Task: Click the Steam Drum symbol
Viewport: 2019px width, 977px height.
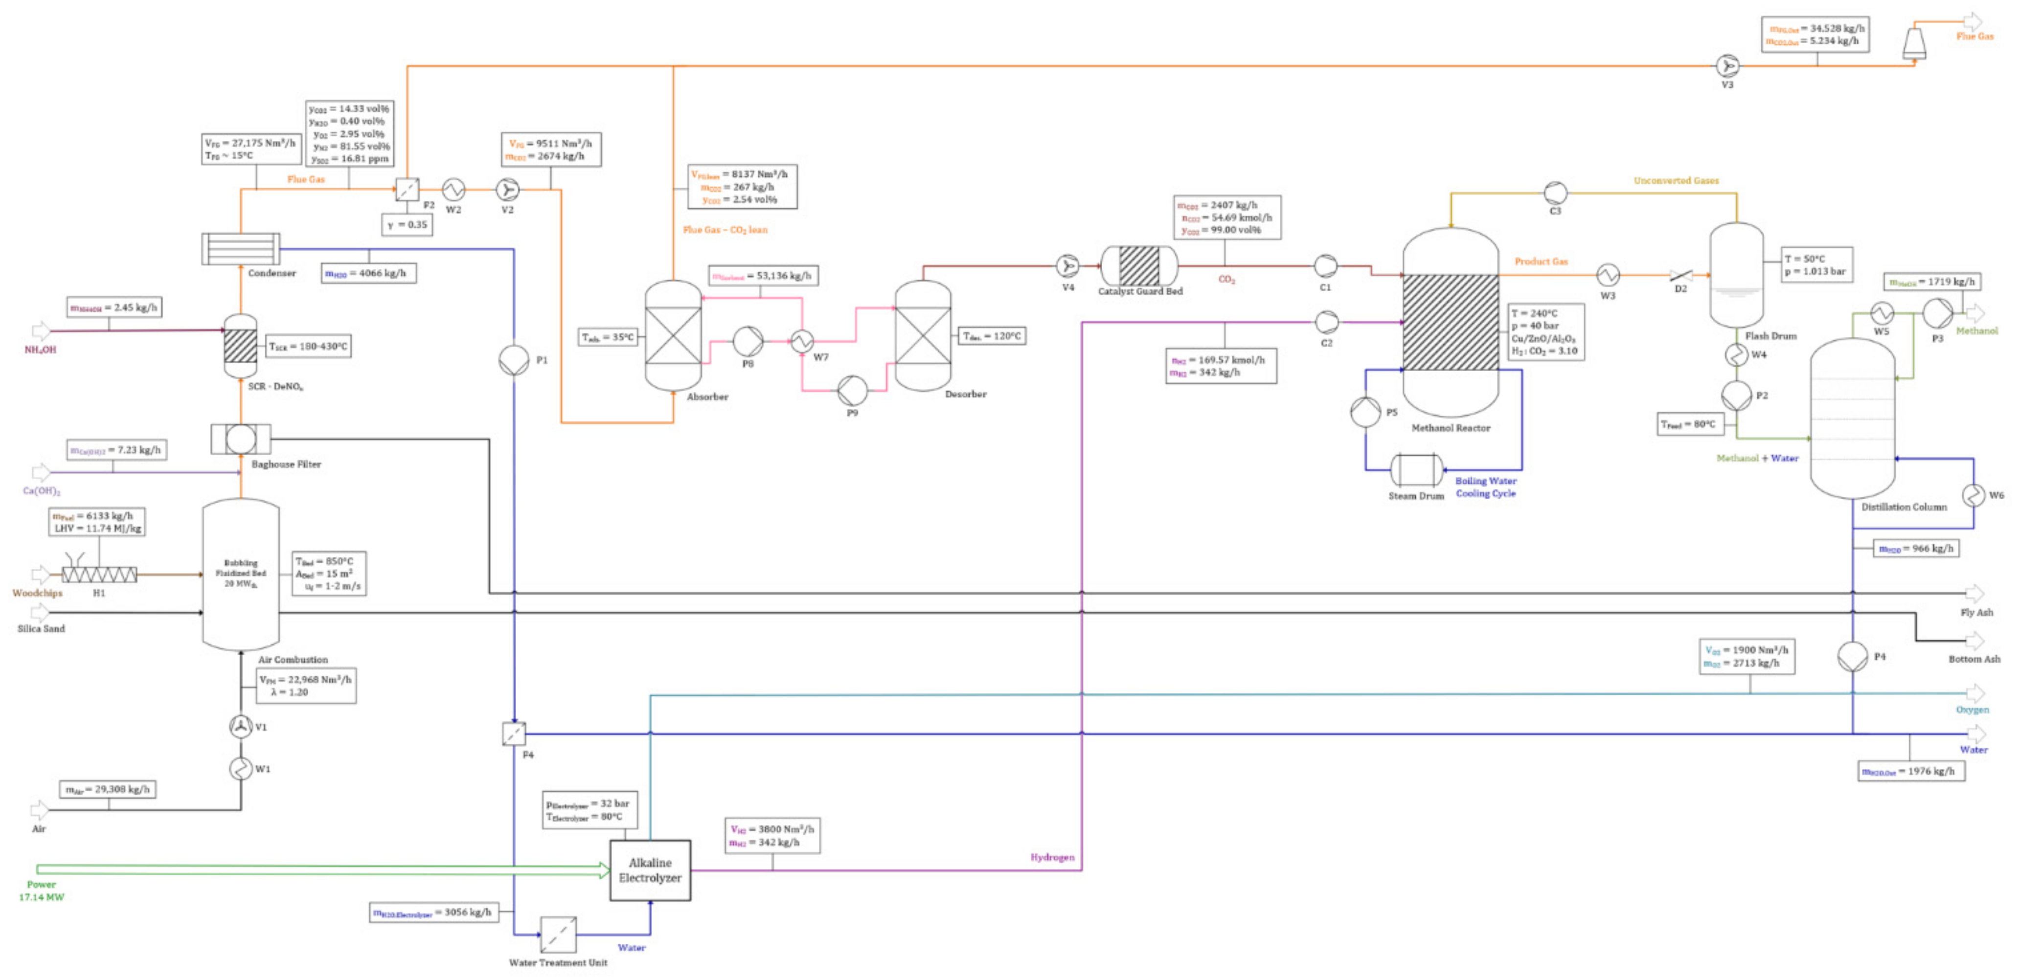Action: (x=1416, y=470)
